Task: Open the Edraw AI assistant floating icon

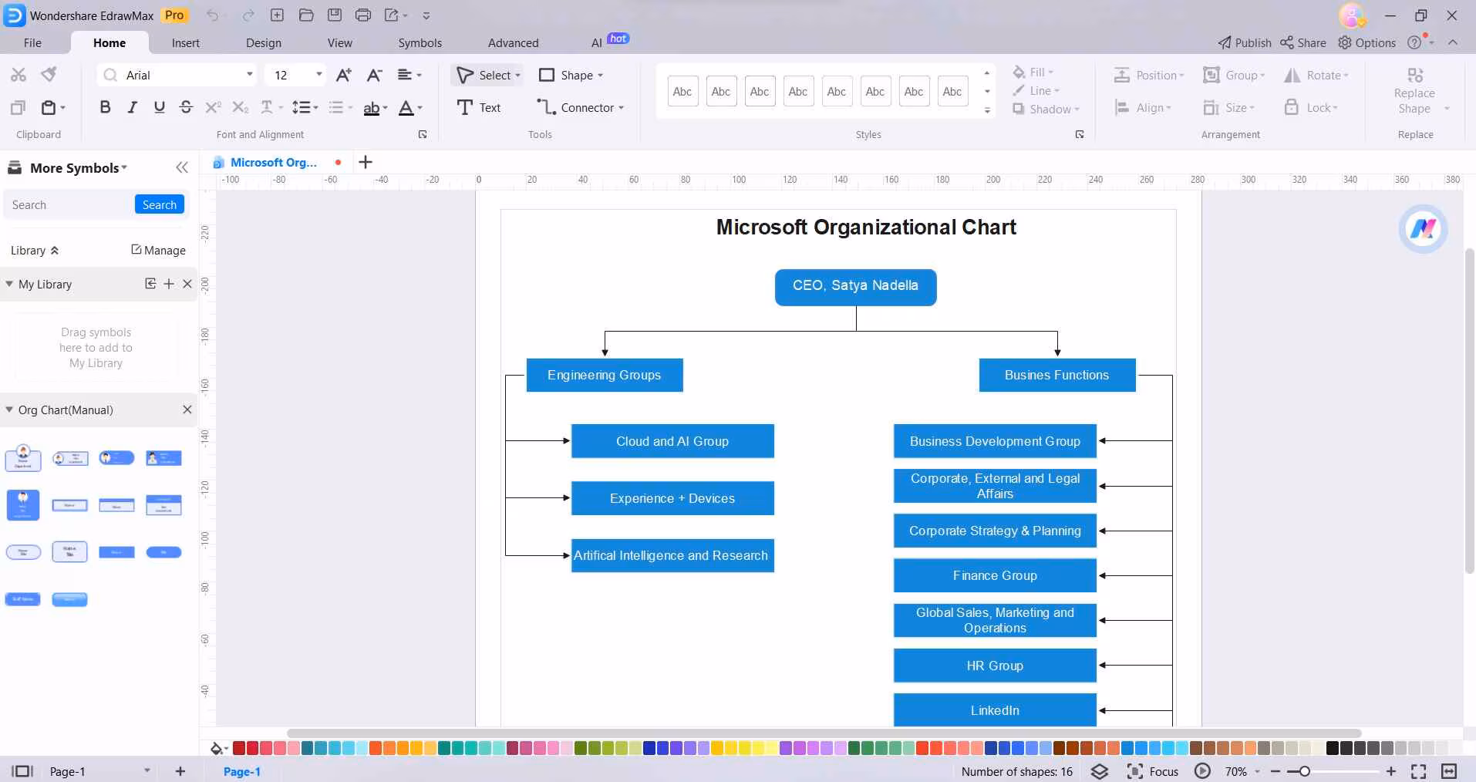Action: 1423,228
